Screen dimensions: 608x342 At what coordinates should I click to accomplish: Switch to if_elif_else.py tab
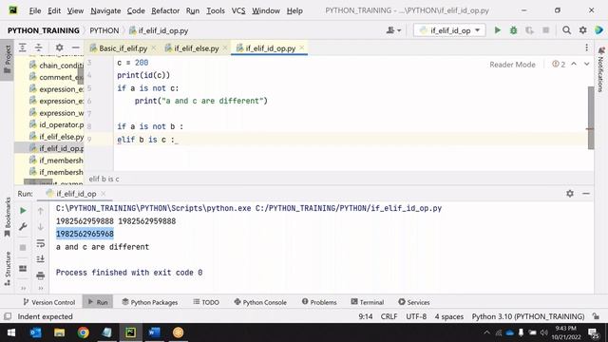(x=197, y=48)
